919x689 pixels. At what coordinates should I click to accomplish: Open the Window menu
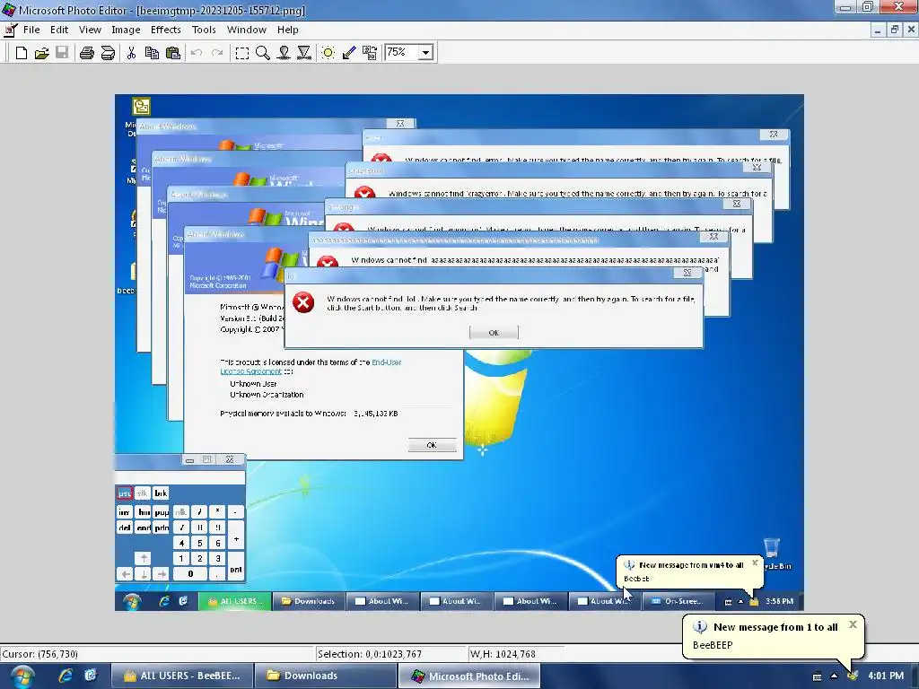(247, 30)
